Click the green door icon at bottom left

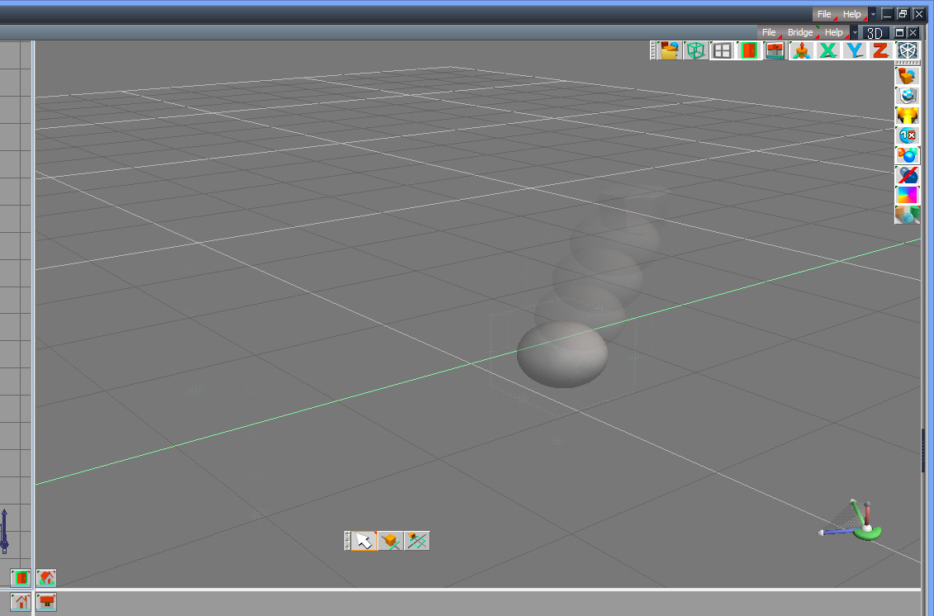click(21, 578)
